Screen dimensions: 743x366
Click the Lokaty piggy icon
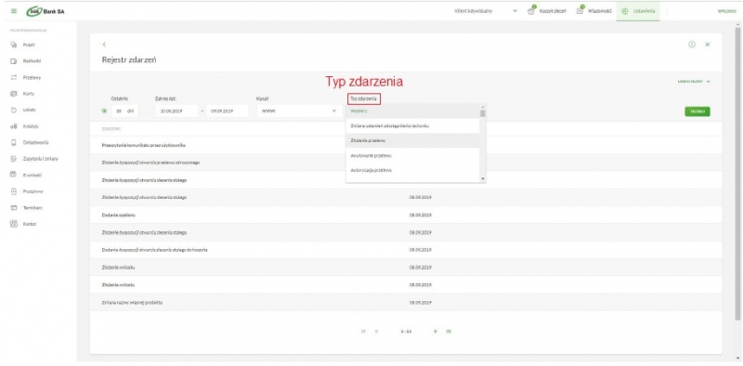click(13, 110)
